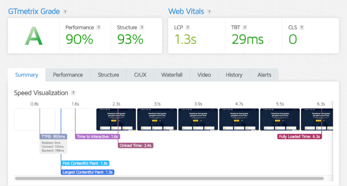Click the 29ms TBT value
347x186 pixels.
(x=247, y=39)
